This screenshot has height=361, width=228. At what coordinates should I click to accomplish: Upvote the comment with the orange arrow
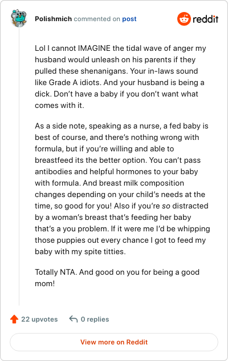[x=14, y=319]
